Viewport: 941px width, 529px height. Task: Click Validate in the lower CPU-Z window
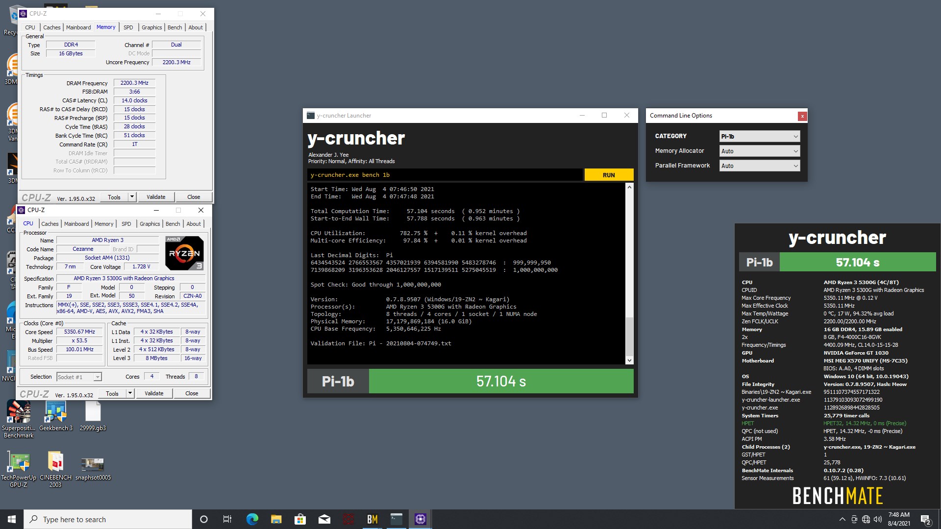(x=154, y=393)
